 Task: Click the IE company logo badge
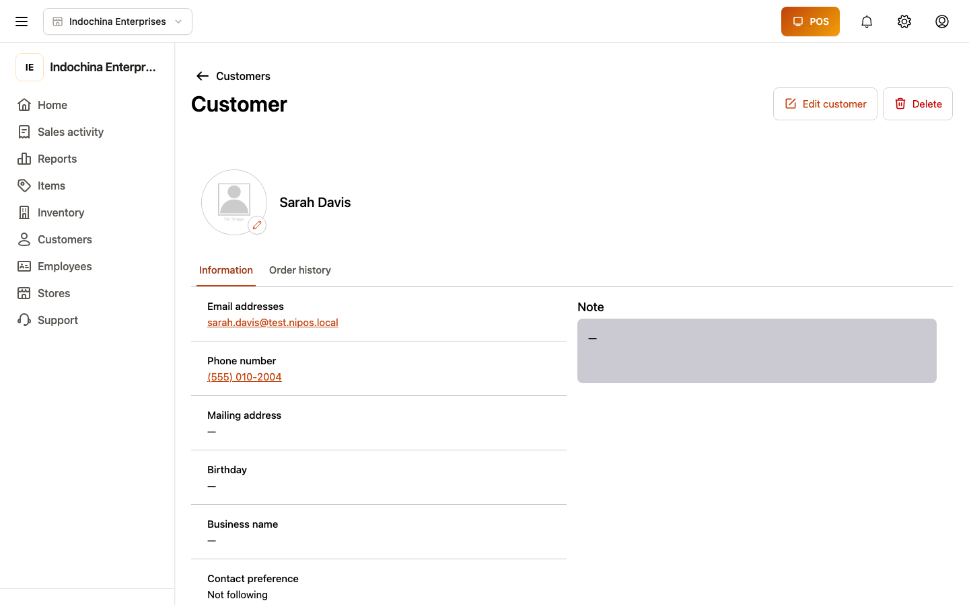point(30,67)
